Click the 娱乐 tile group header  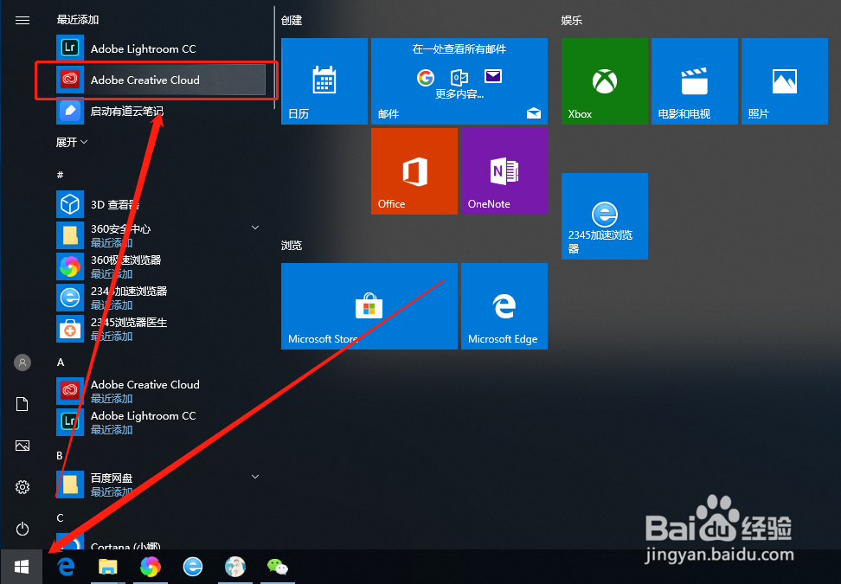click(x=572, y=21)
